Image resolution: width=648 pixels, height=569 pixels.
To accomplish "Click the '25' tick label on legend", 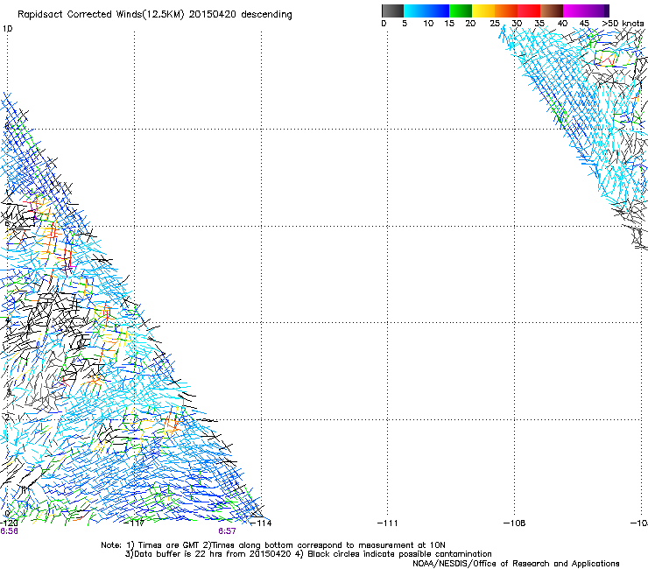I will (x=495, y=24).
